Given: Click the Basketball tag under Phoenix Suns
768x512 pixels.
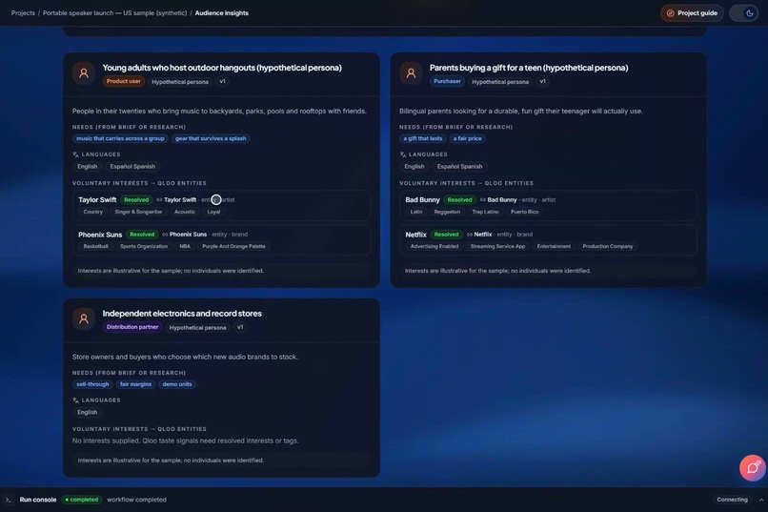Looking at the screenshot, I should [95, 246].
